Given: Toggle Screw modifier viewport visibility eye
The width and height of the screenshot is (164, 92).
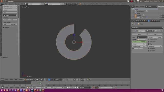Looking at the screenshot, I should (x=150, y=31).
